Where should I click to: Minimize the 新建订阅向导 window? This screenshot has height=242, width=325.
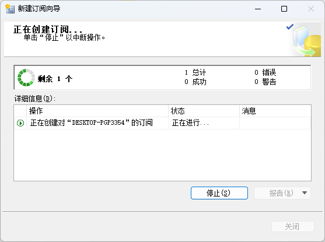[x=258, y=9]
